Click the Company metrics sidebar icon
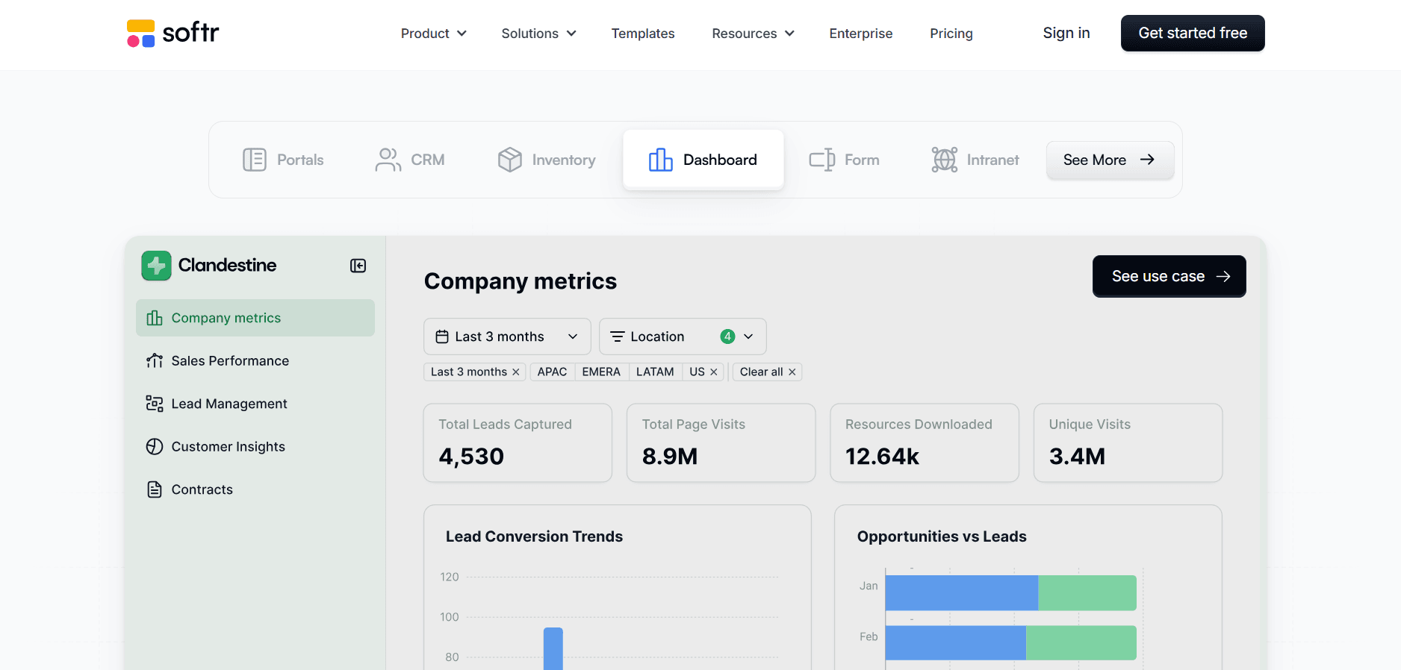The image size is (1401, 670). click(155, 318)
